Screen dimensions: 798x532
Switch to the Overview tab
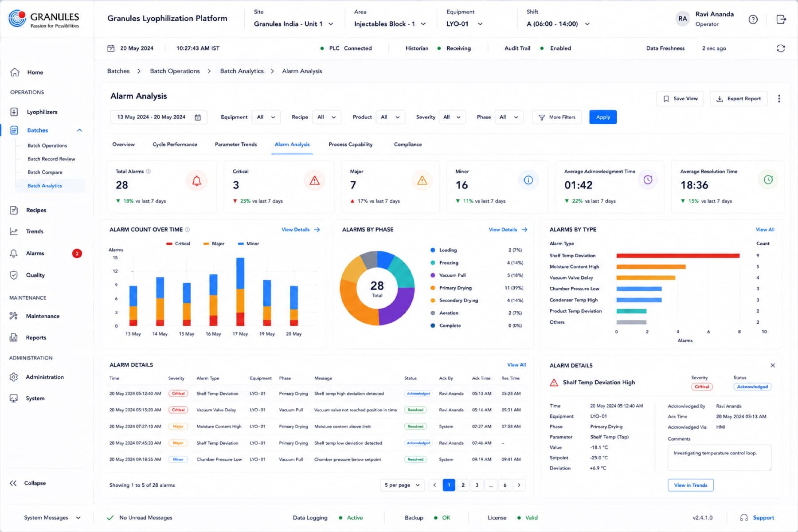tap(123, 145)
